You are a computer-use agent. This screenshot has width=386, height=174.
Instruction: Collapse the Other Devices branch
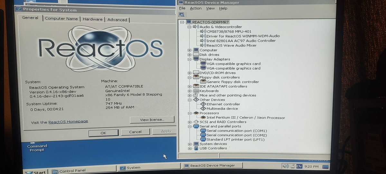189,100
